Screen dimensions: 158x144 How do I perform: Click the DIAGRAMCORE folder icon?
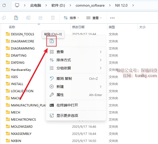click(8, 41)
